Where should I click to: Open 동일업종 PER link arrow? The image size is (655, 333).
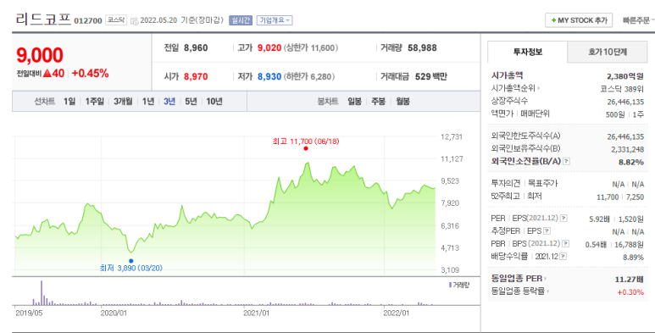coord(546,278)
